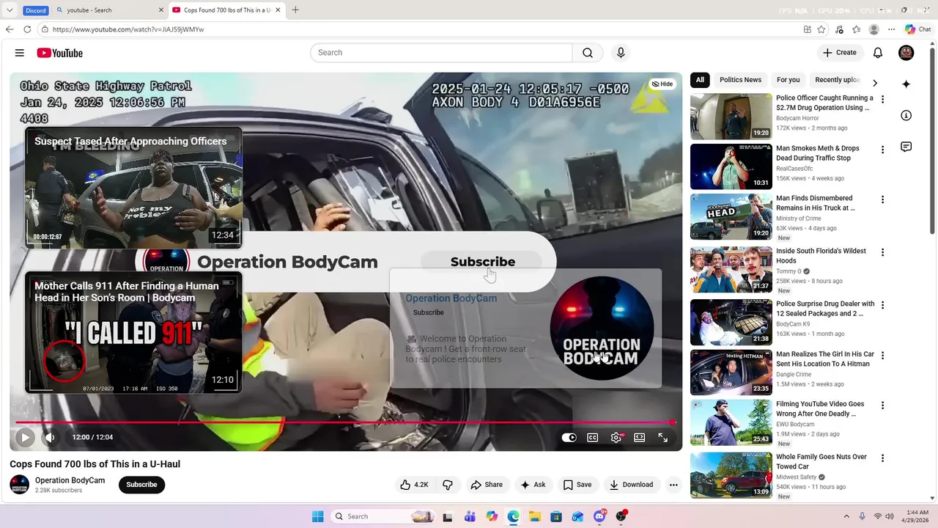This screenshot has height=528, width=938.
Task: Toggle closed captions
Action: [x=593, y=437]
